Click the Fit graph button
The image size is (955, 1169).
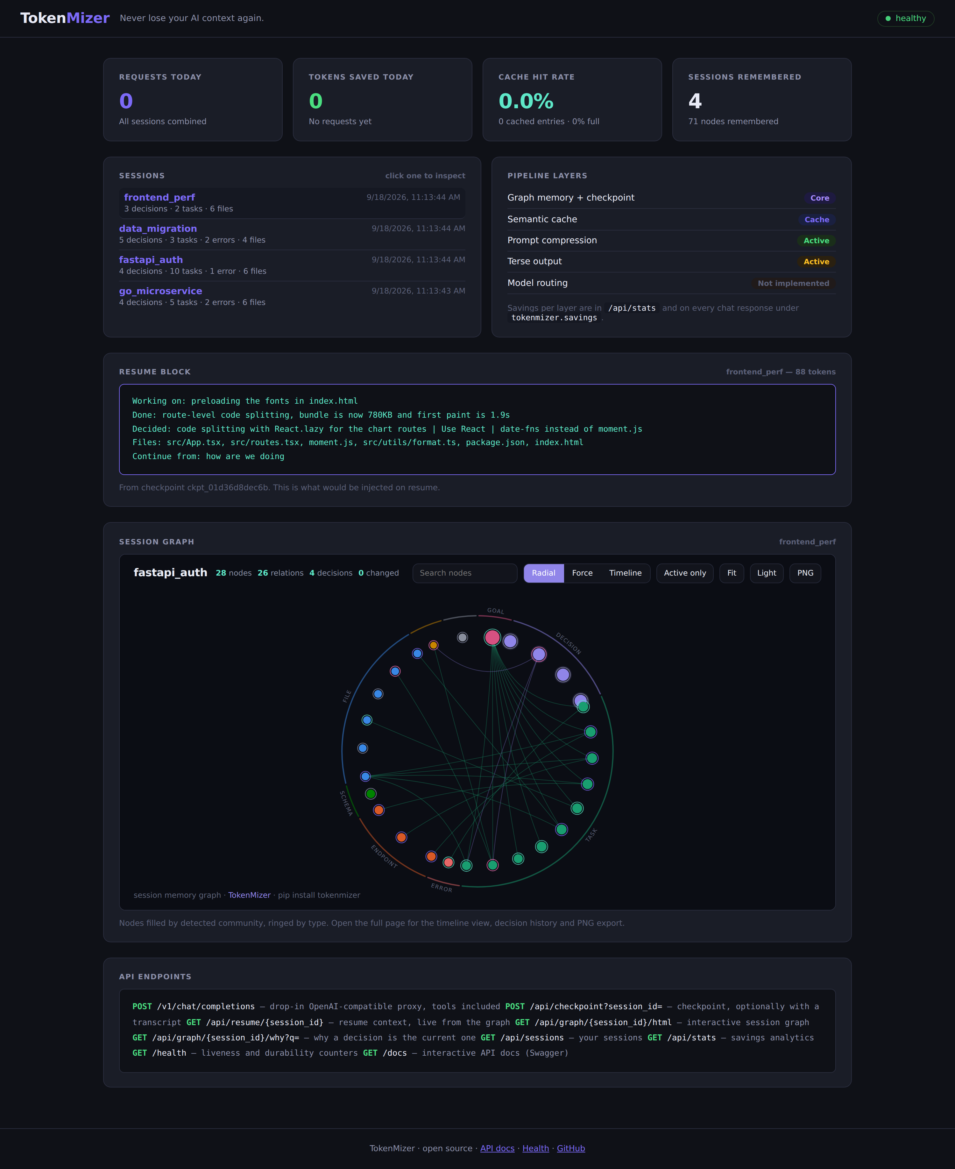[x=732, y=573]
